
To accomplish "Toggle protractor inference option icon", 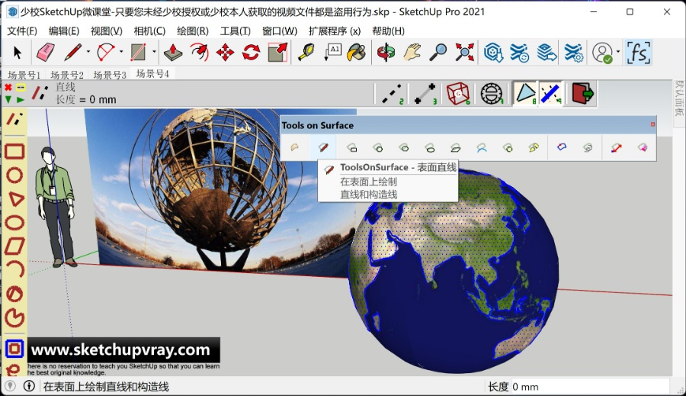I will 492,94.
